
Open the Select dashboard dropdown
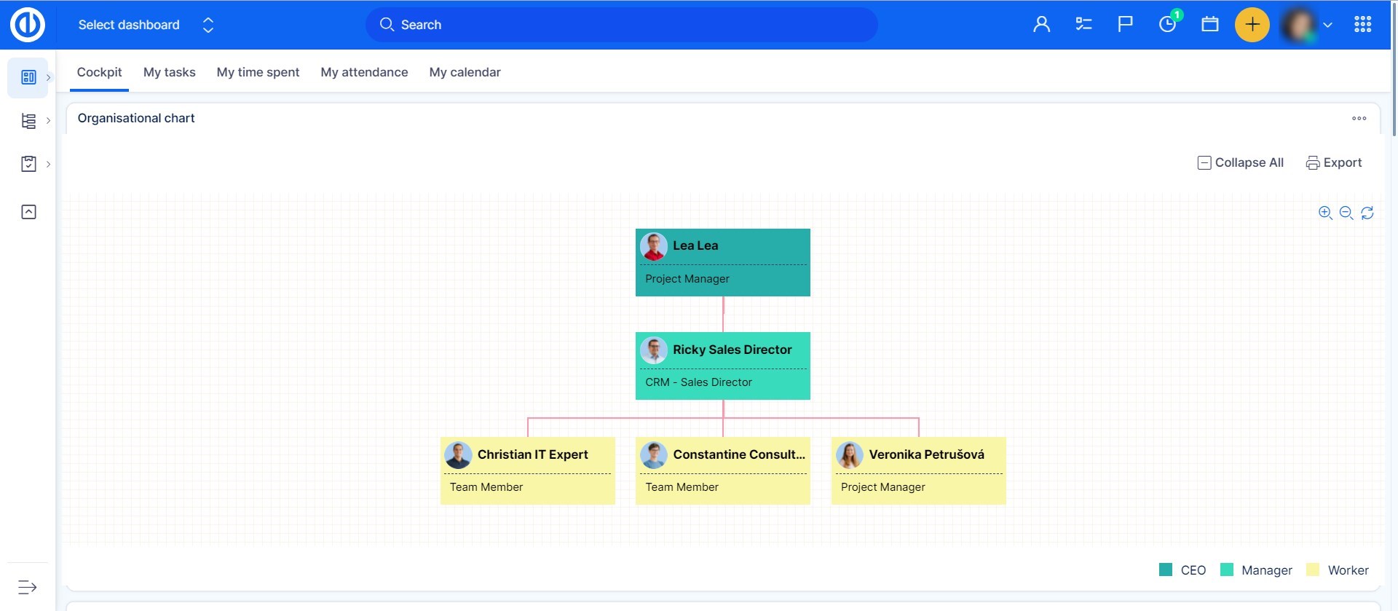tap(146, 25)
